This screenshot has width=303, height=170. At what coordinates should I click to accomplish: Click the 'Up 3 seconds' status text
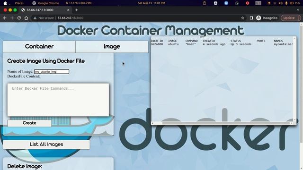(x=241, y=44)
